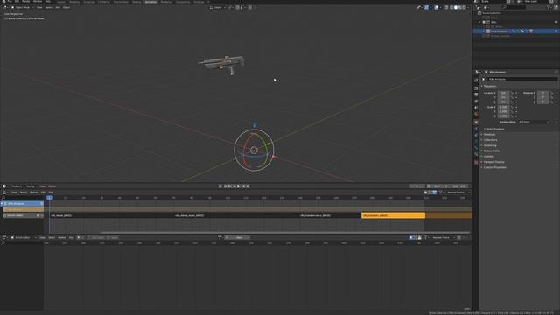Toggle X-ray mode in viewport

coord(446,7)
